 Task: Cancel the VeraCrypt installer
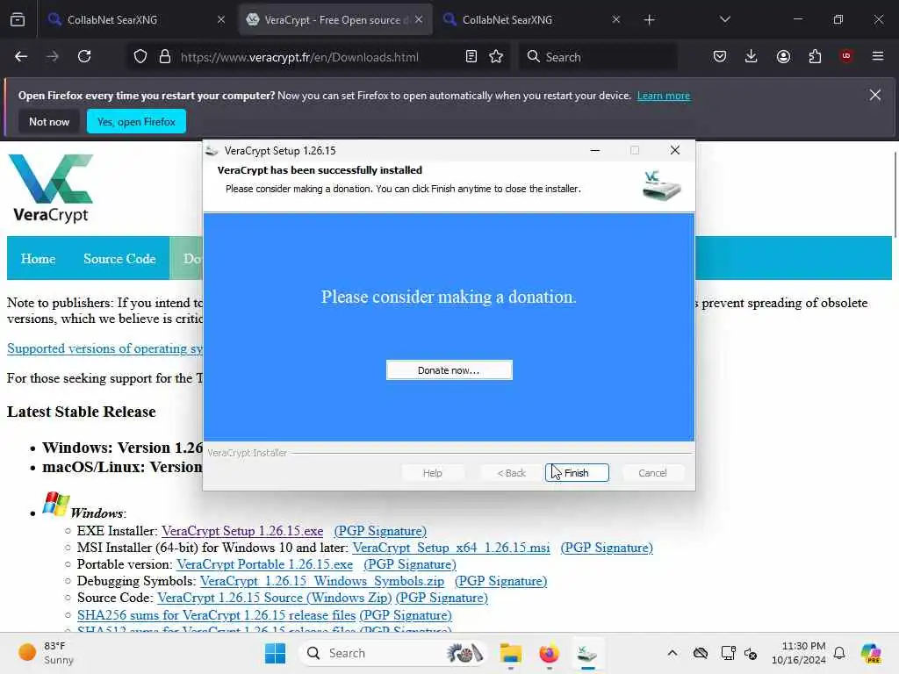click(652, 473)
